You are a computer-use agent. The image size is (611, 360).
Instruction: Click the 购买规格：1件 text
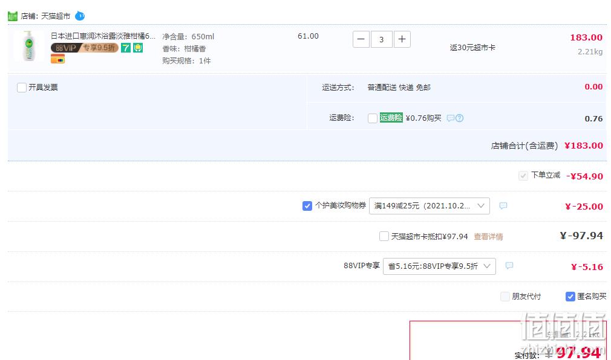click(186, 61)
